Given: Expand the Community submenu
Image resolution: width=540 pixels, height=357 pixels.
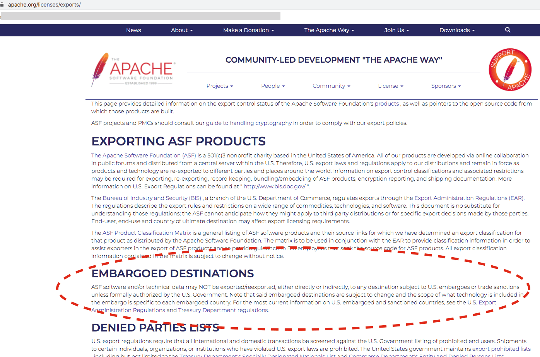Looking at the screenshot, I should tap(332, 86).
